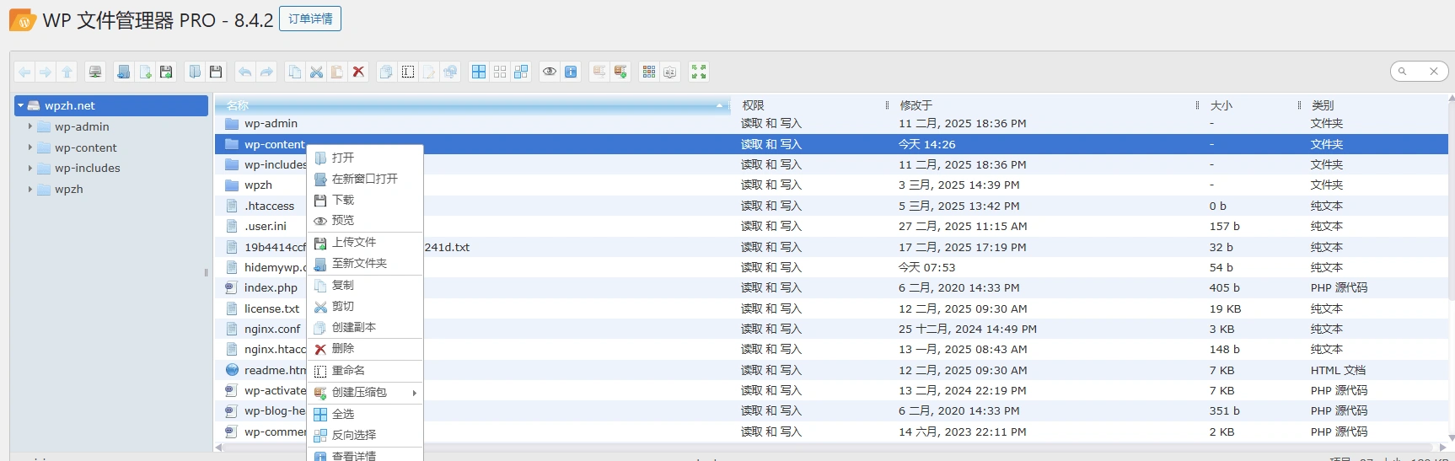This screenshot has width=1455, height=461.
Task: Open the 订单详情 button
Action: coord(310,19)
